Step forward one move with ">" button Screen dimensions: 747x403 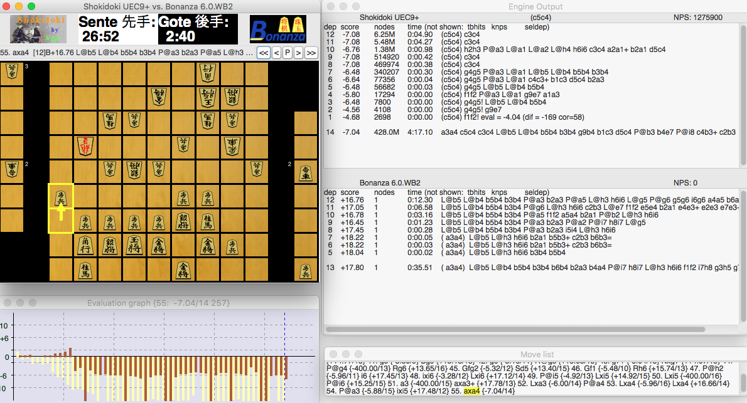pos(299,53)
